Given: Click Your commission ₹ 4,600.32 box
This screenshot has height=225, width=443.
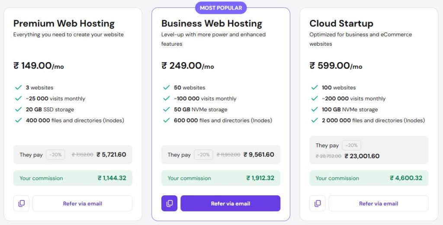Looking at the screenshot, I should coord(369,178).
